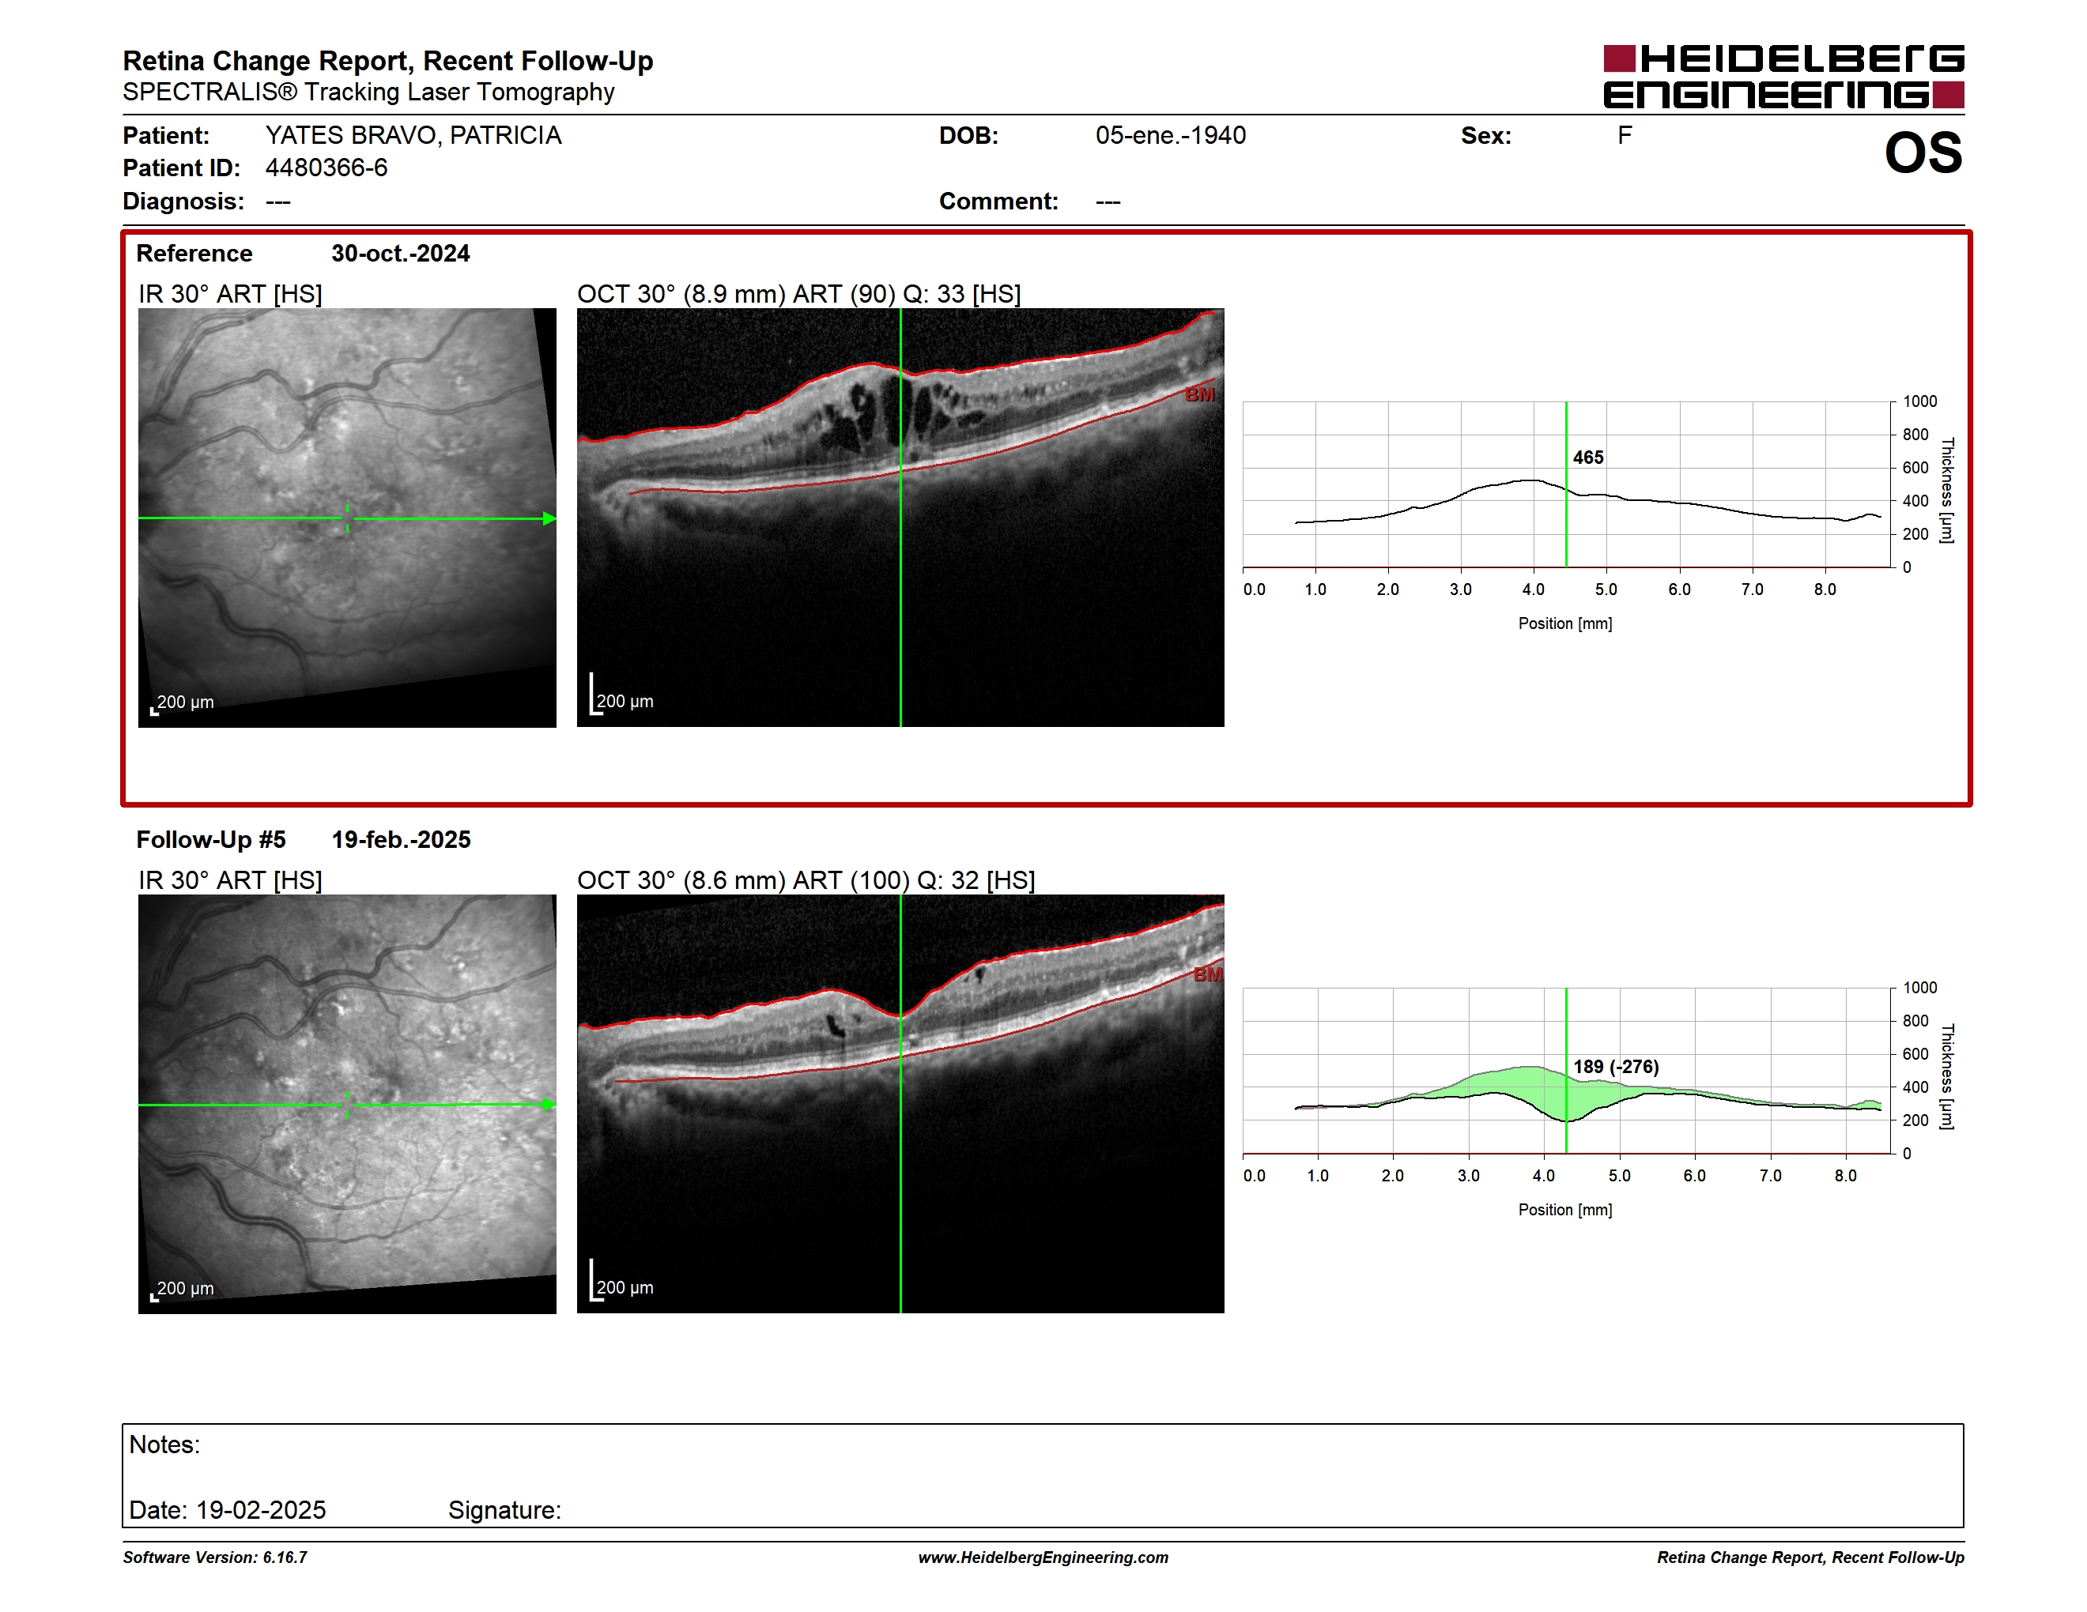Screen dimensions: 2087x1612
Task: Open the www.HeidelbergEngineering.com link
Action: (1043, 1557)
